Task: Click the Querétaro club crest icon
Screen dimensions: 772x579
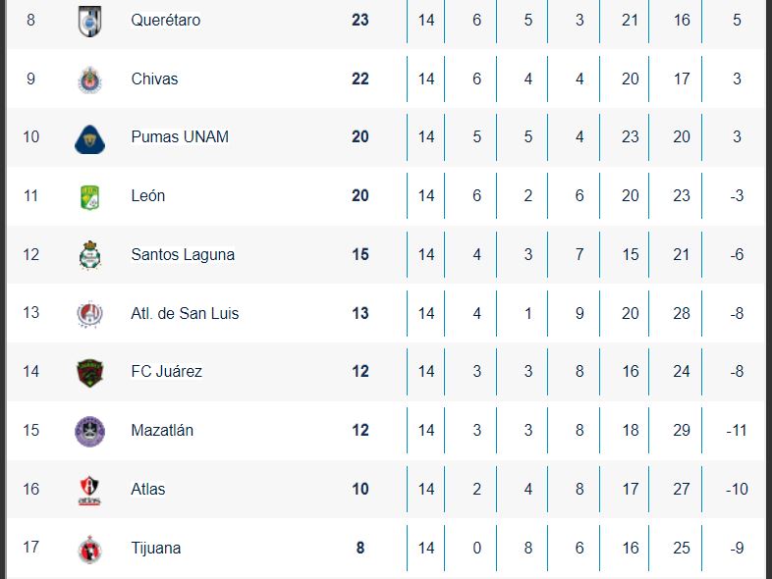Action: (89, 21)
